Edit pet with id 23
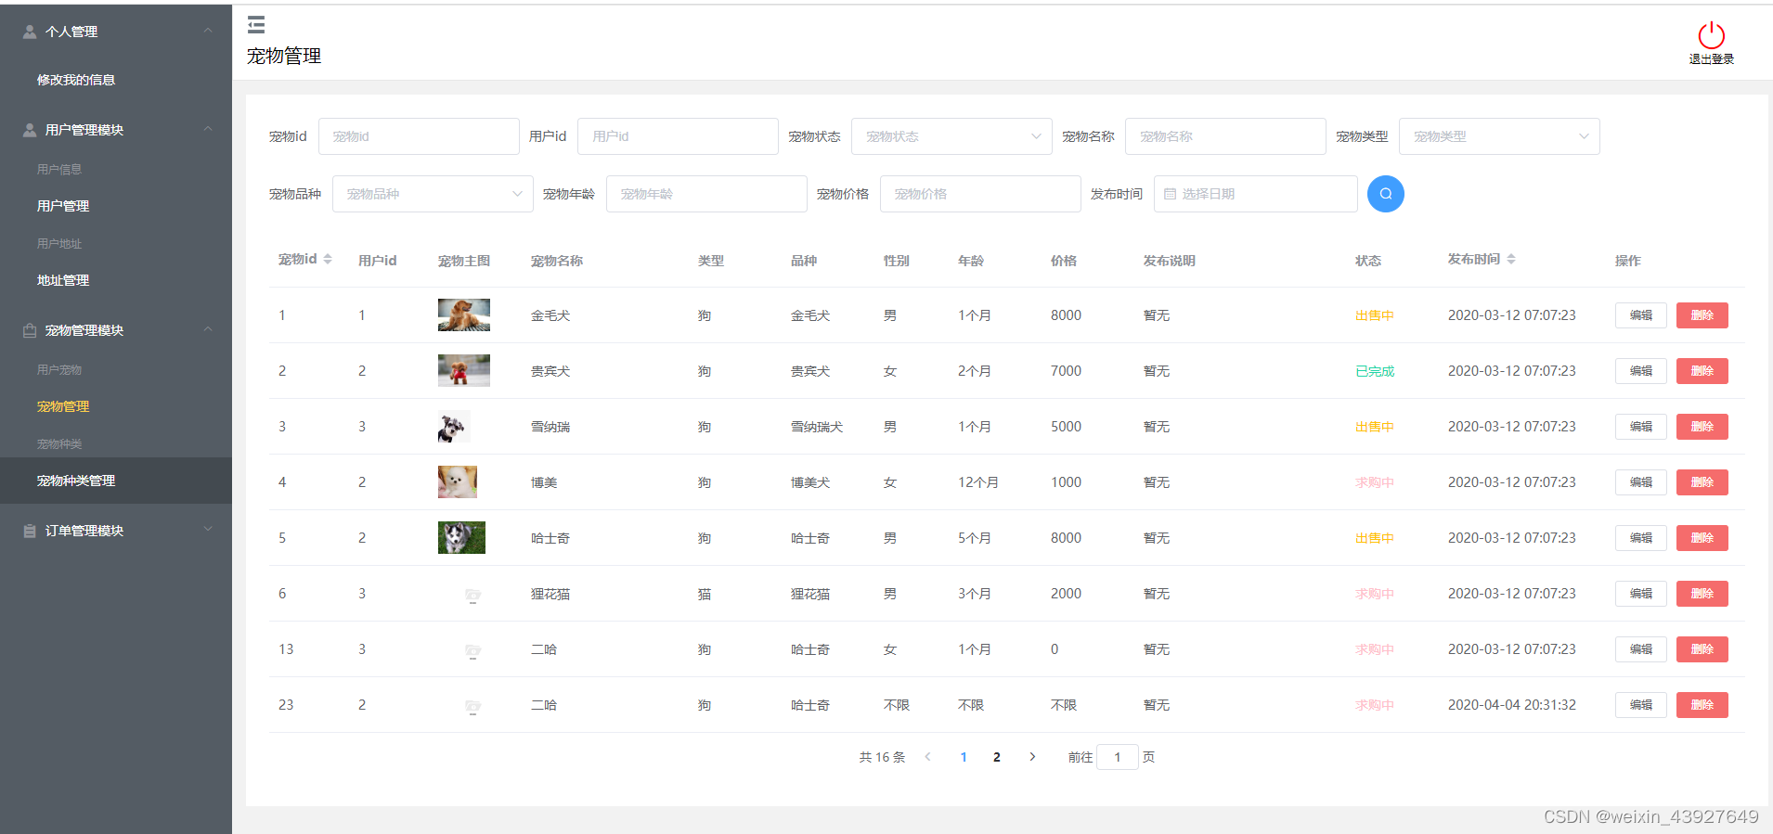Screen dimensions: 1773x834 [1640, 705]
